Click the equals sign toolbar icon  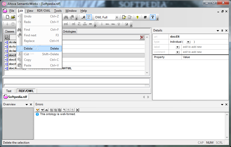90,24
